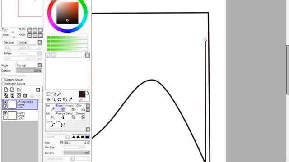Select the Edit control point tool
Screen dimensions: 289x162
point(50,116)
